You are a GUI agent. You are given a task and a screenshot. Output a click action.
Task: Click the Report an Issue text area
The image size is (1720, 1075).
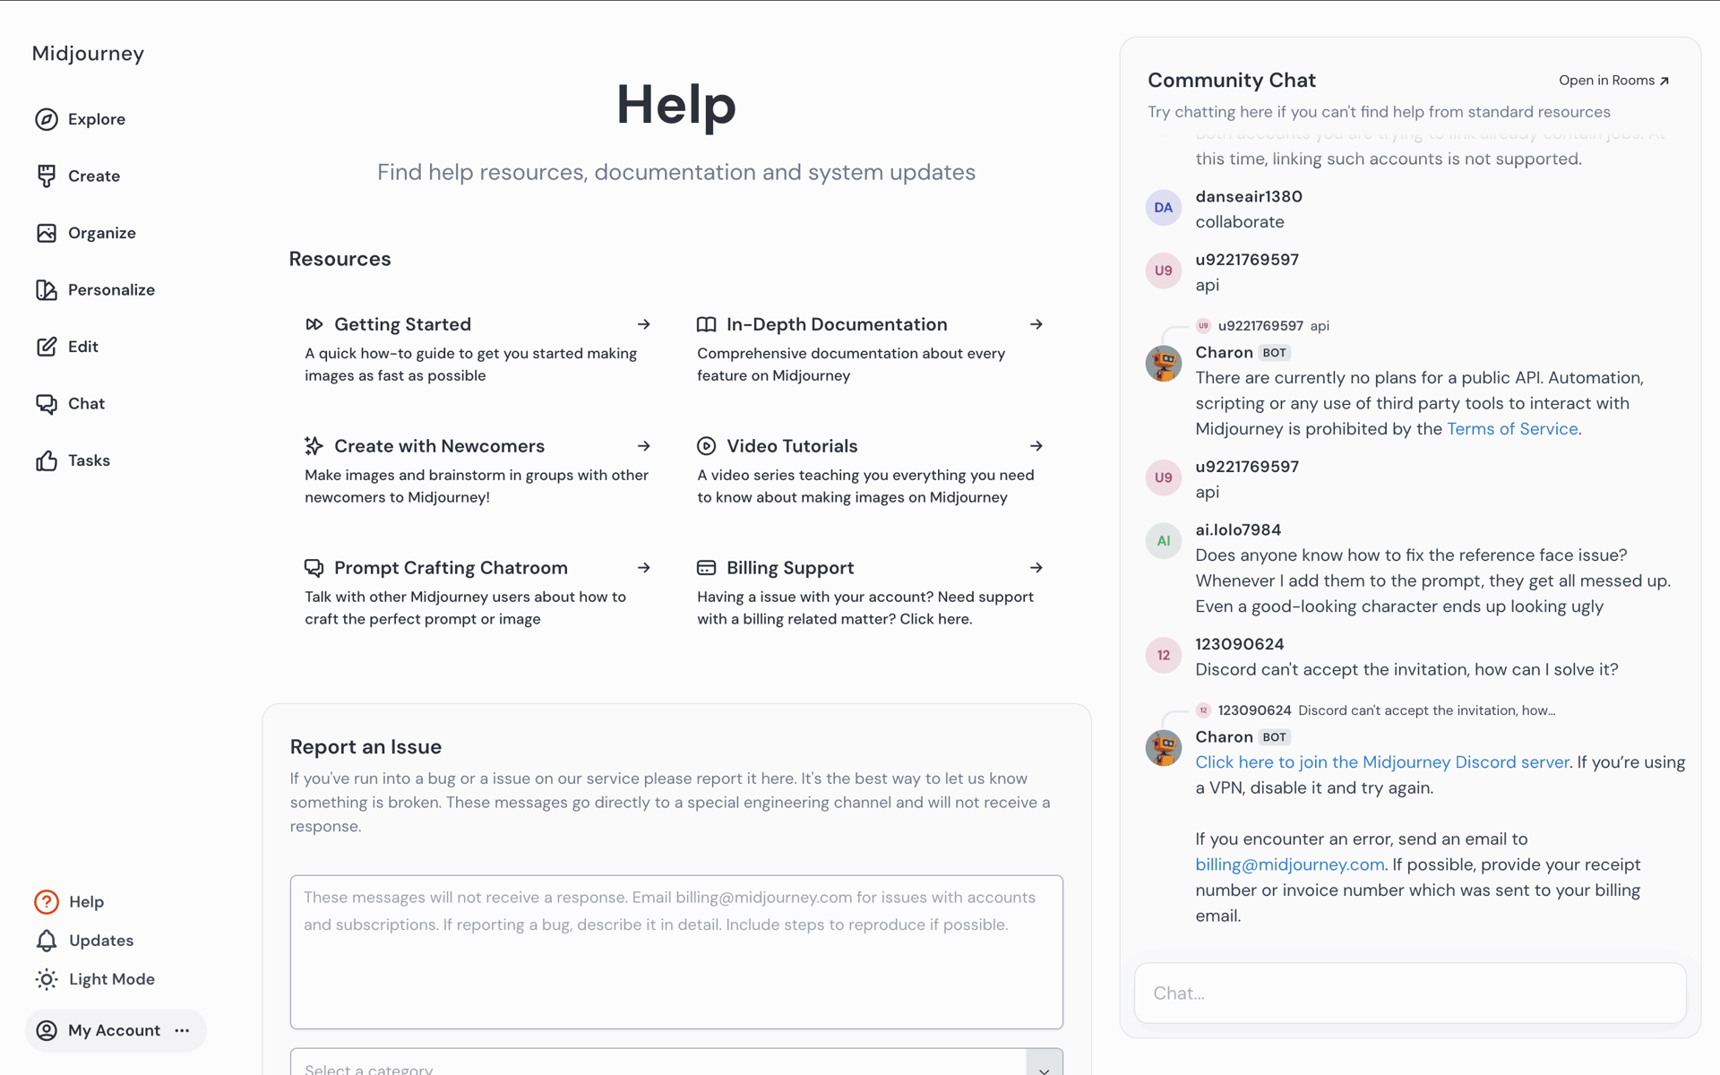tap(676, 952)
